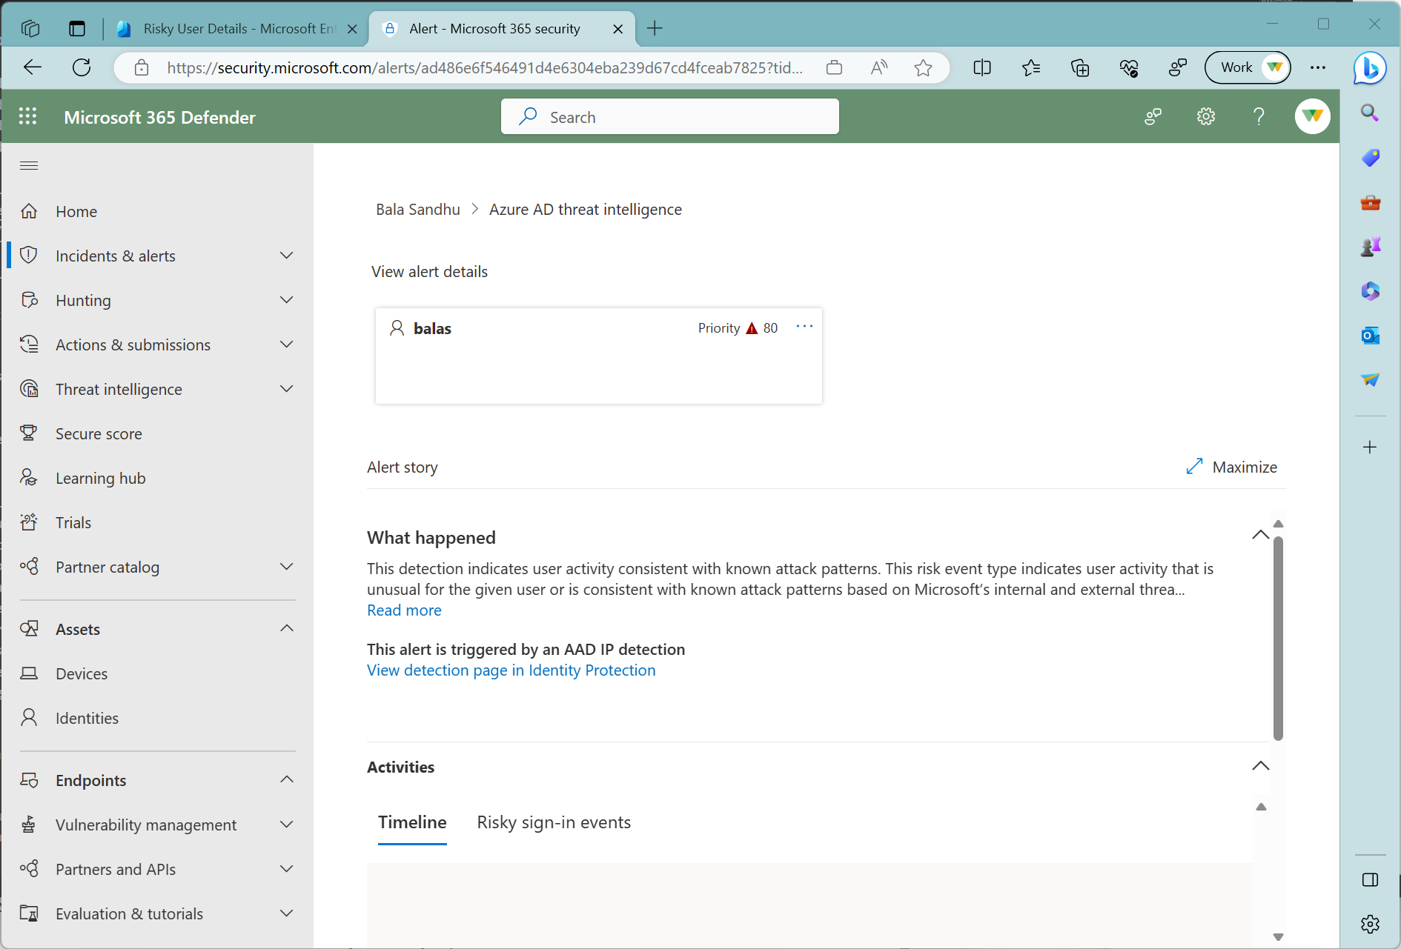
Task: Click the Microsoft 365 Defender title
Action: [x=159, y=117]
